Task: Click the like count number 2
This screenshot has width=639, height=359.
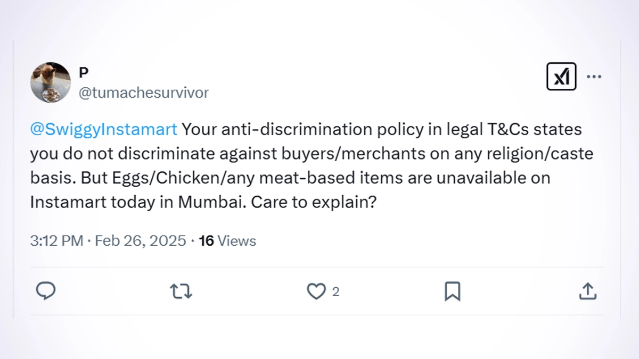Action: point(335,291)
